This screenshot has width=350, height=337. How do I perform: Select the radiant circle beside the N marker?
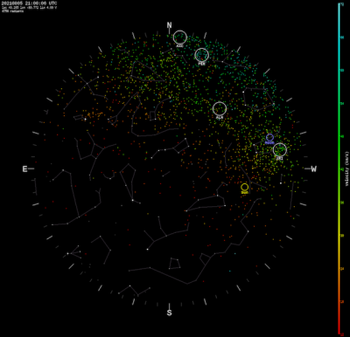pyautogui.click(x=180, y=38)
